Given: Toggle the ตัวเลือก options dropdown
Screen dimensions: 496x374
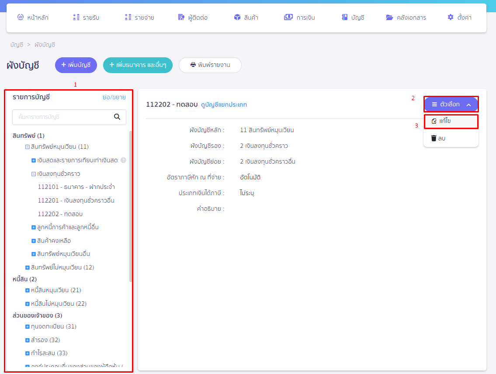Looking at the screenshot, I should 451,105.
